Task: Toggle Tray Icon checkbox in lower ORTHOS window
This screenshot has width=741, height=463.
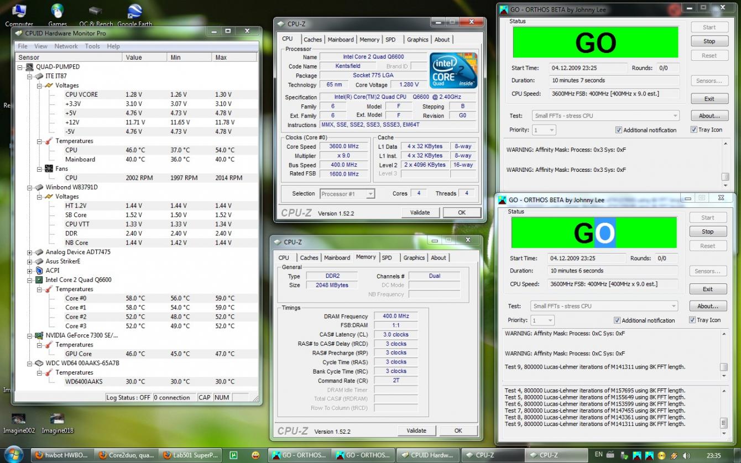Action: 692,320
